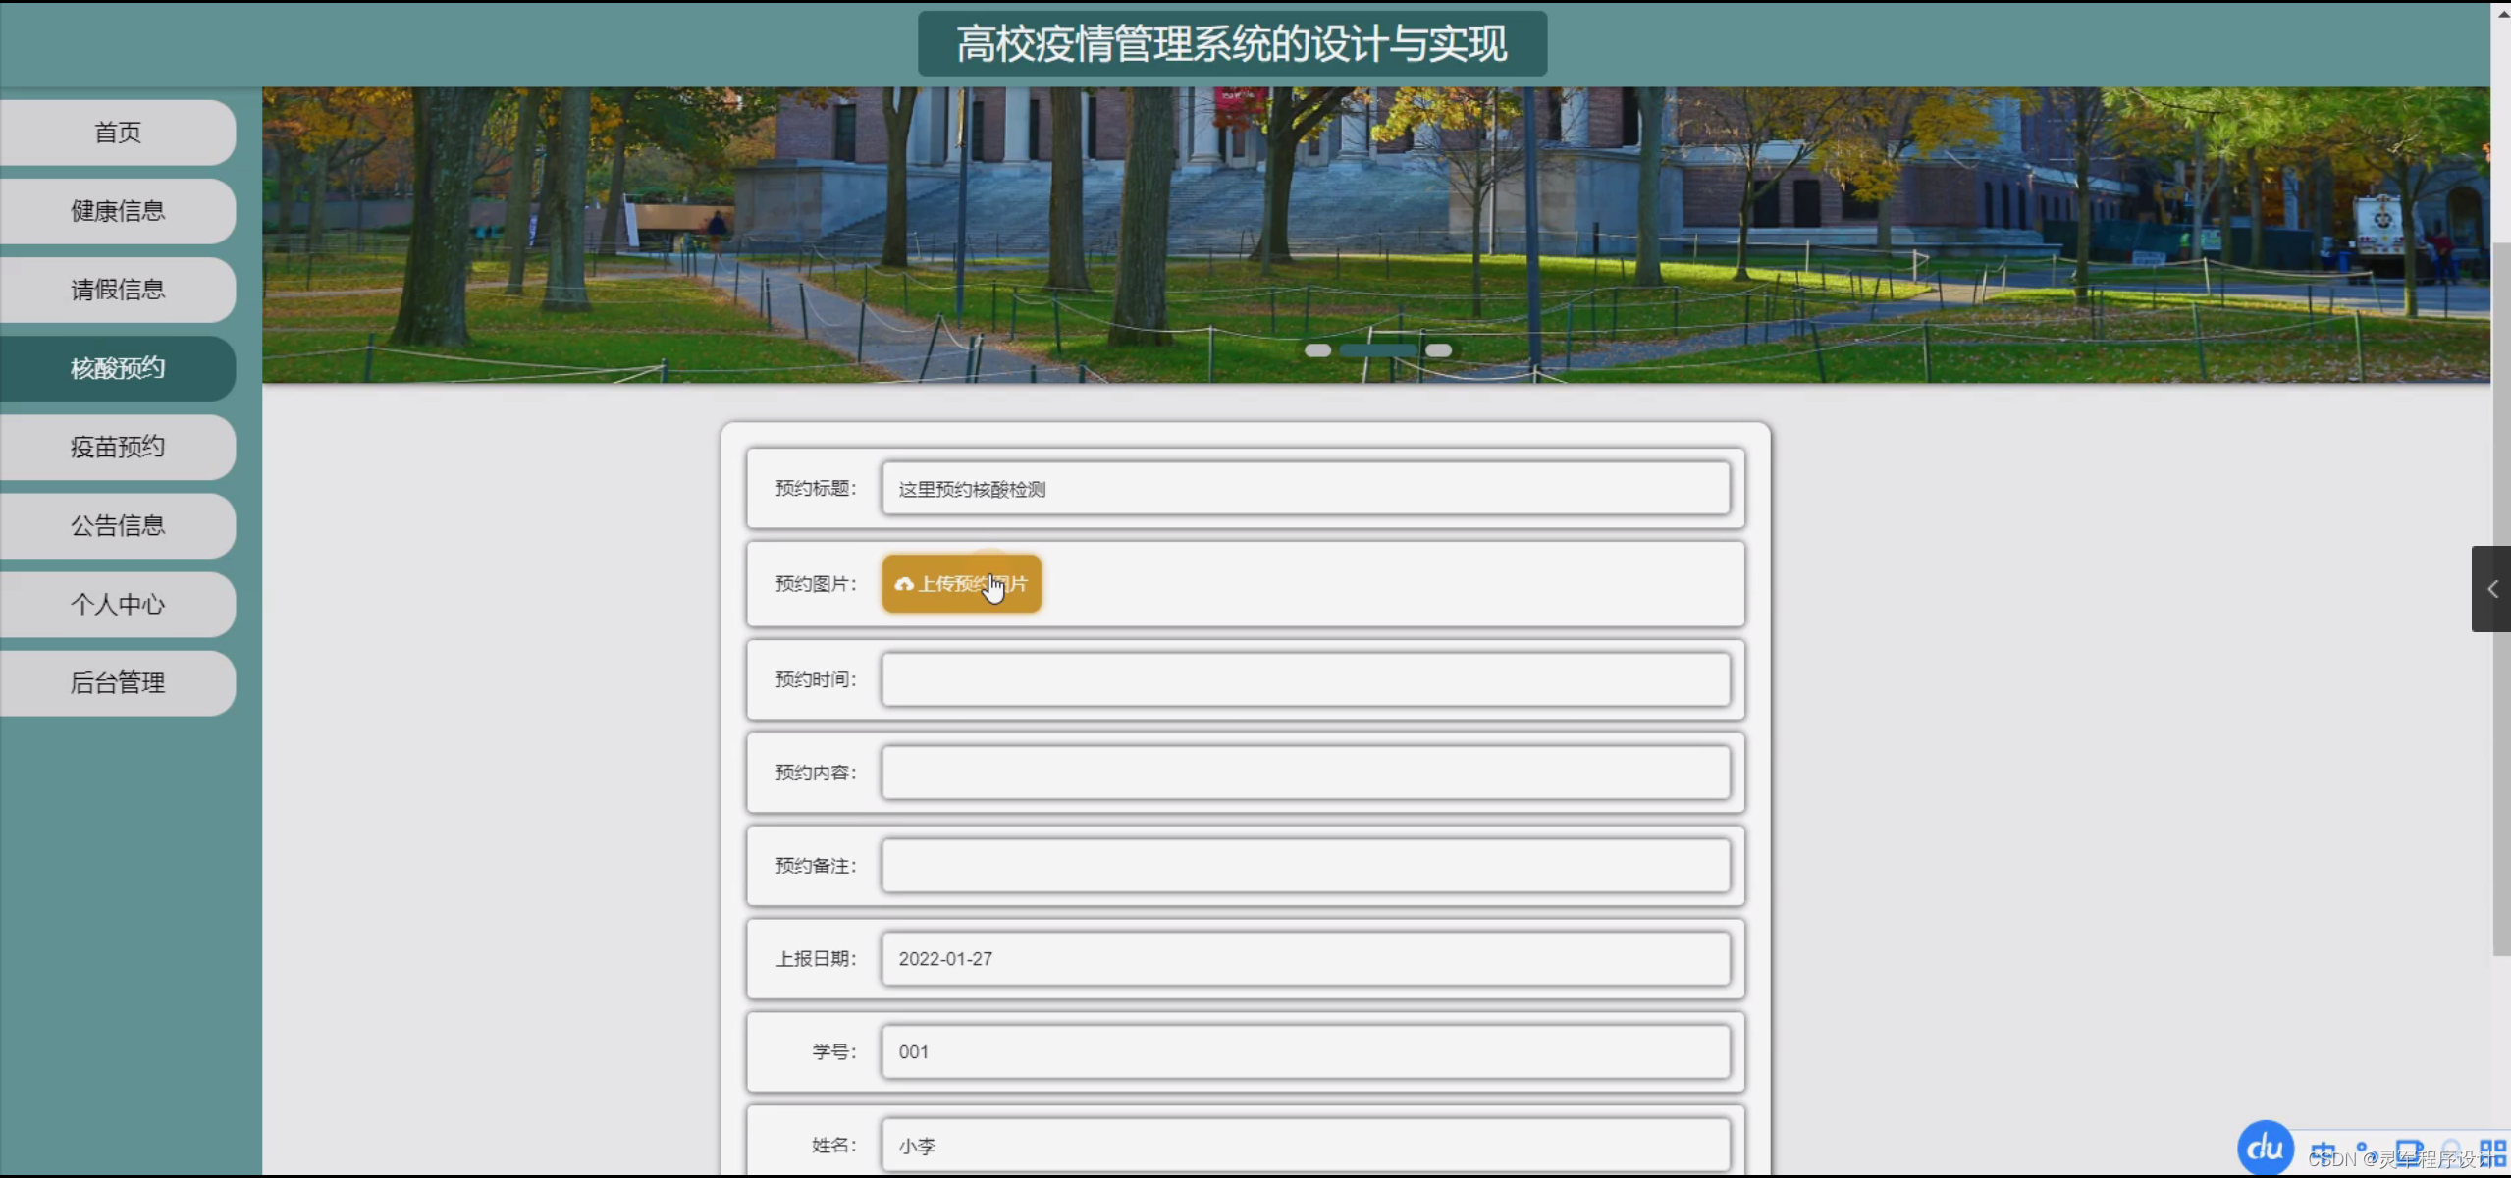
Task: Open the 预约时间 time picker field
Action: pos(1306,679)
